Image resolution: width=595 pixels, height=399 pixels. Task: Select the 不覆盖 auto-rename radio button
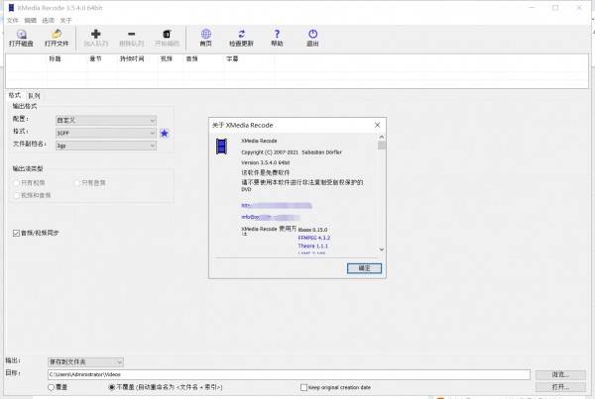(112, 387)
